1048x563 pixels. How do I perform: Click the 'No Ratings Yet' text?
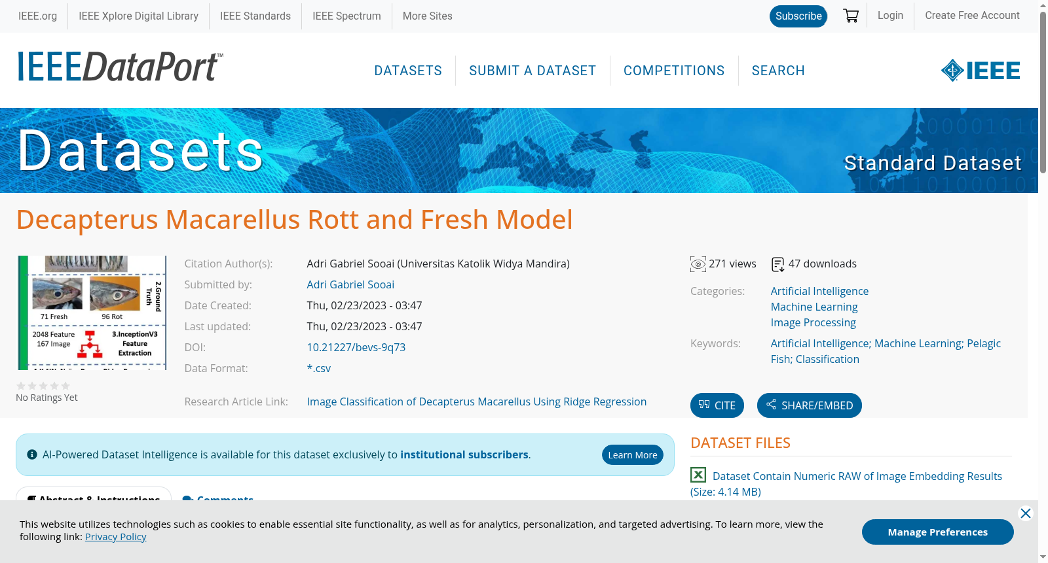[x=47, y=398]
